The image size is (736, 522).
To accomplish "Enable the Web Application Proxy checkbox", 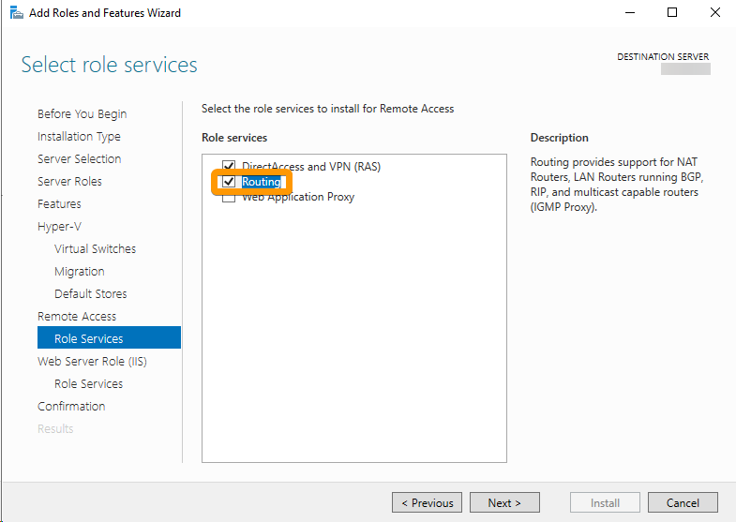I will [x=229, y=197].
